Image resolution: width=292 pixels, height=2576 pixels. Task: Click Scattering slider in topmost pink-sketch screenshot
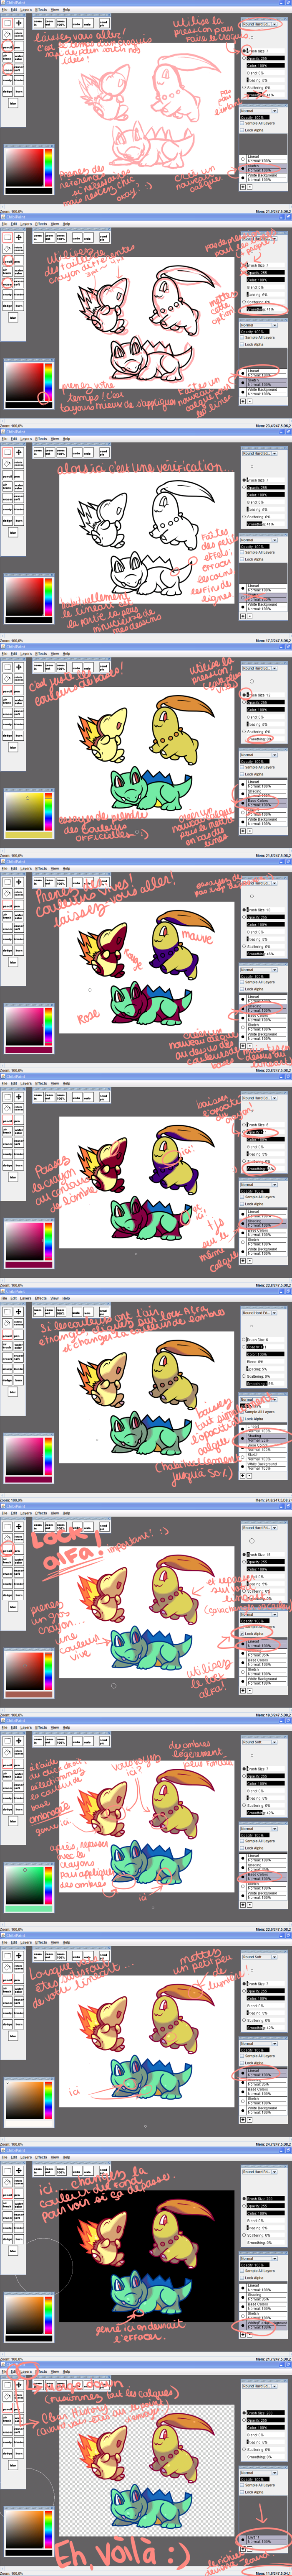tap(266, 88)
